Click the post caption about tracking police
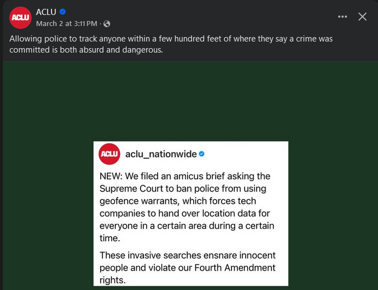The height and width of the screenshot is (290, 378). 170,44
